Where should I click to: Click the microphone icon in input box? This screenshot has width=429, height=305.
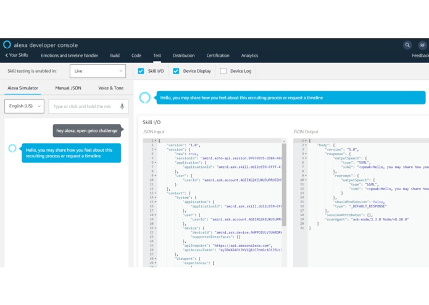click(x=122, y=106)
